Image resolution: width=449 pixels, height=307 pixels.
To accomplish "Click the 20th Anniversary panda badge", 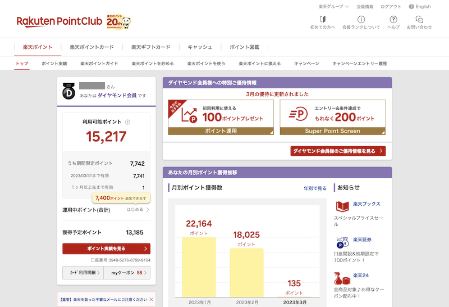I will (x=118, y=22).
